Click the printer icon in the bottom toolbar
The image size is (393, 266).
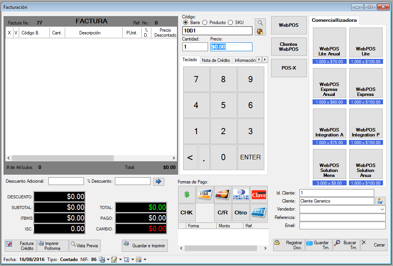[x=102, y=259]
